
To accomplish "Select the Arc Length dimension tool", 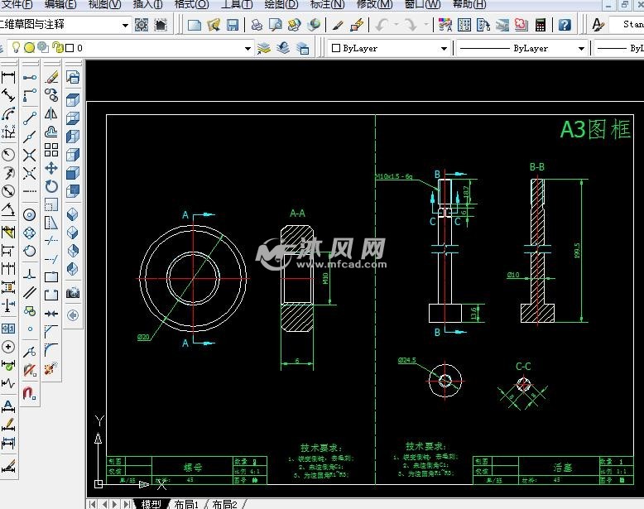I will click(x=8, y=113).
